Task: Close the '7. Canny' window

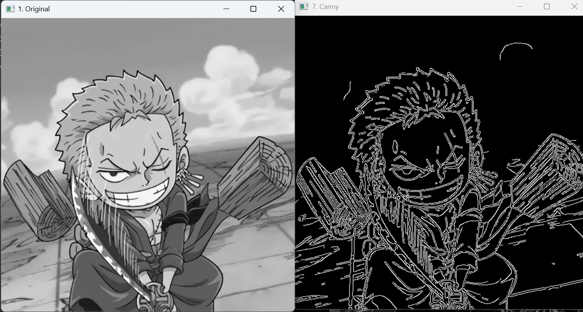Action: [574, 6]
